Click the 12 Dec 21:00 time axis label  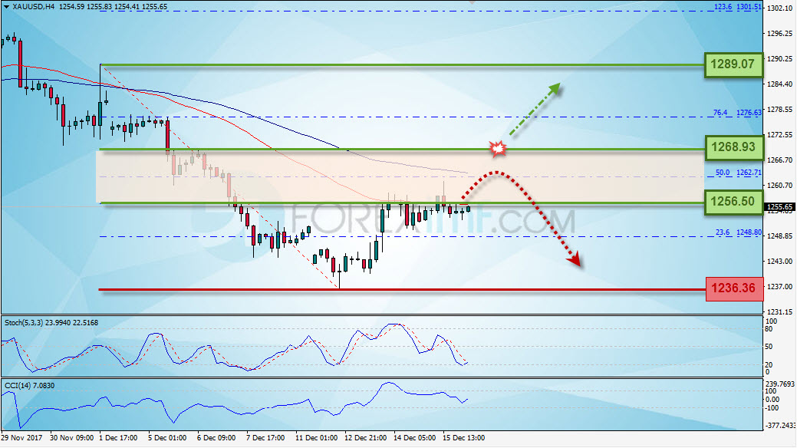click(x=365, y=437)
